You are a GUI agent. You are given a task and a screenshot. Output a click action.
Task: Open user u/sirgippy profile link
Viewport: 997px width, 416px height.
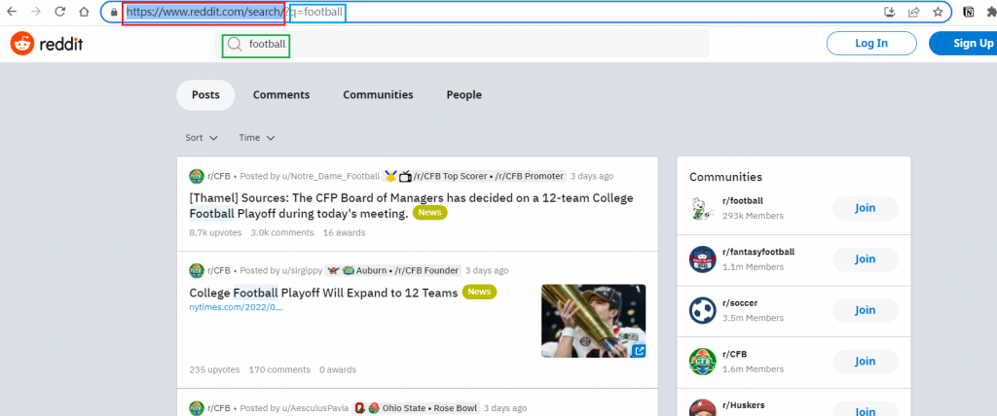pos(302,270)
